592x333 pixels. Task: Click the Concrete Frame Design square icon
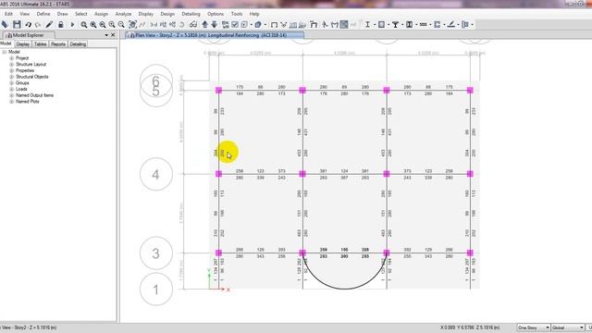pos(381,25)
